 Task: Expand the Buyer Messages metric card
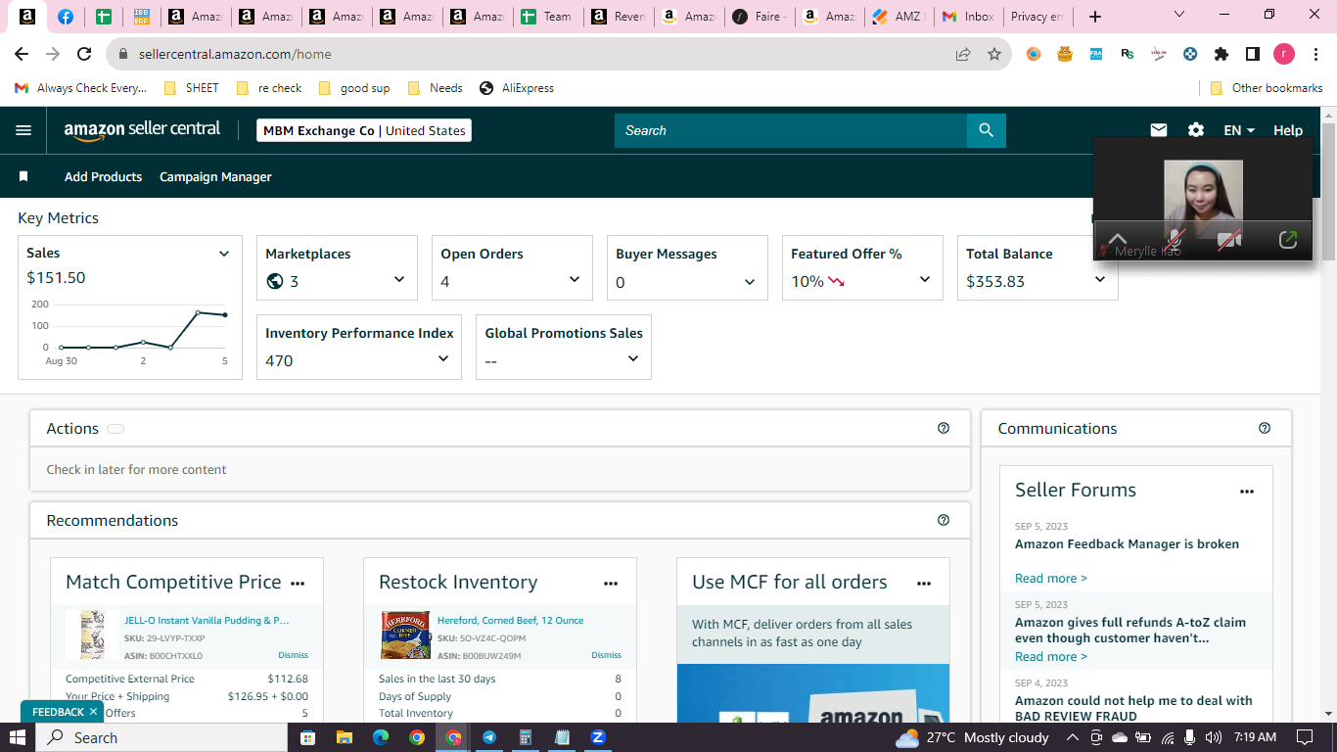750,282
